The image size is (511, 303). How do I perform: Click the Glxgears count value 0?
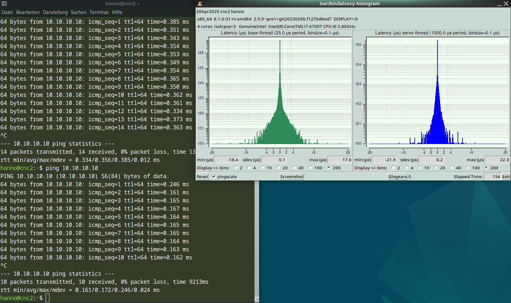[x=410, y=177]
